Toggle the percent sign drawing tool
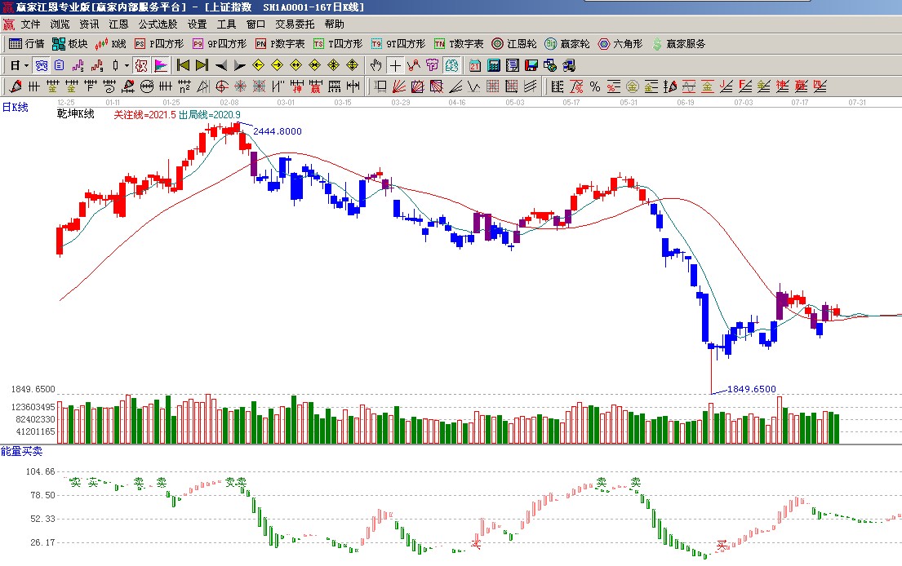The image size is (902, 566). [x=595, y=86]
